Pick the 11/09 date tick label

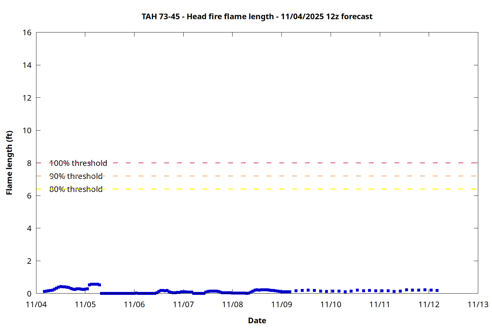click(281, 304)
